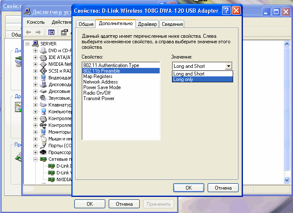Collapse the Сетевые network adapters node
293x213 pixels.
[x=35, y=159]
